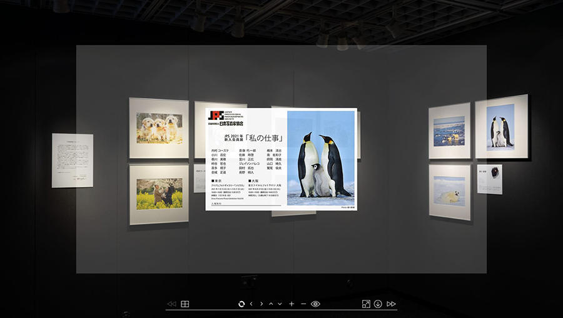Skip to next scene fast-forward icon
This screenshot has height=318, width=563.
coord(392,304)
